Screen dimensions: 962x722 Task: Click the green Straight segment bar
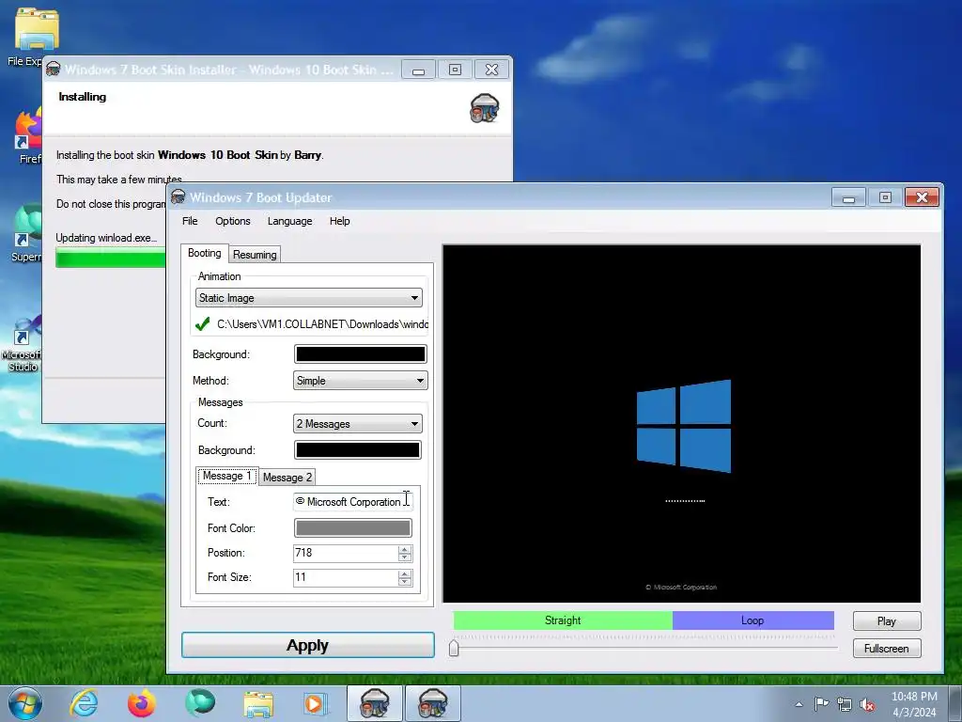563,620
